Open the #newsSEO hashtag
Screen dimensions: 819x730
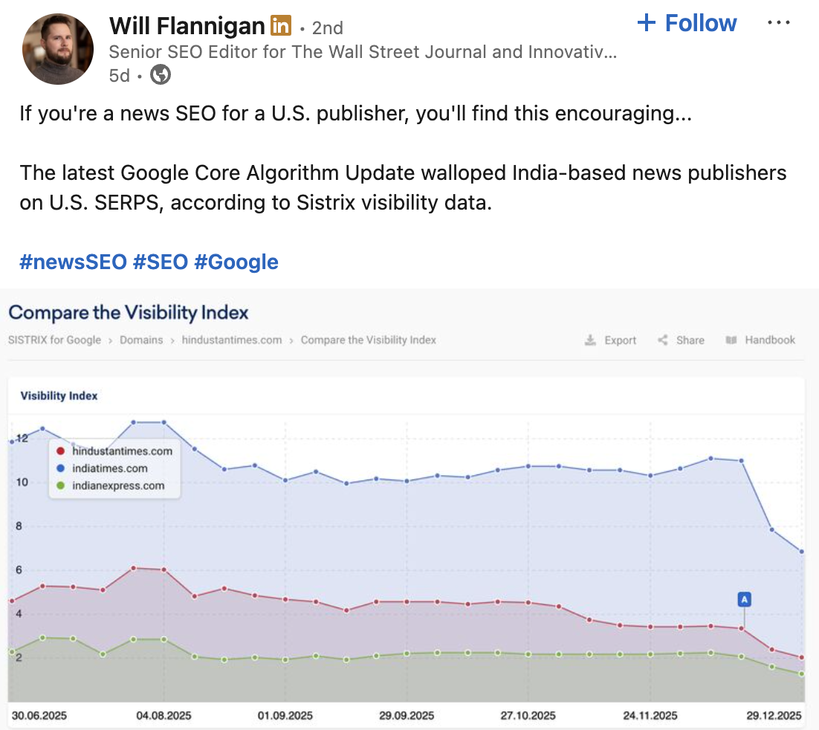pos(72,262)
